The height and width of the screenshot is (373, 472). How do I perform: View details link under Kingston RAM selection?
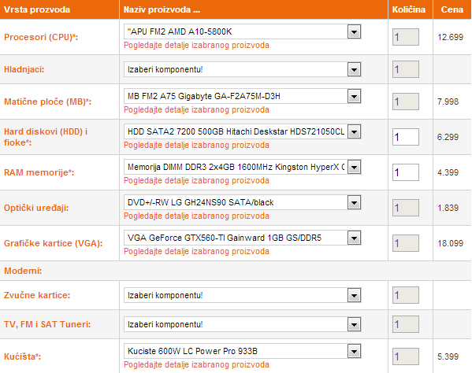pos(196,181)
